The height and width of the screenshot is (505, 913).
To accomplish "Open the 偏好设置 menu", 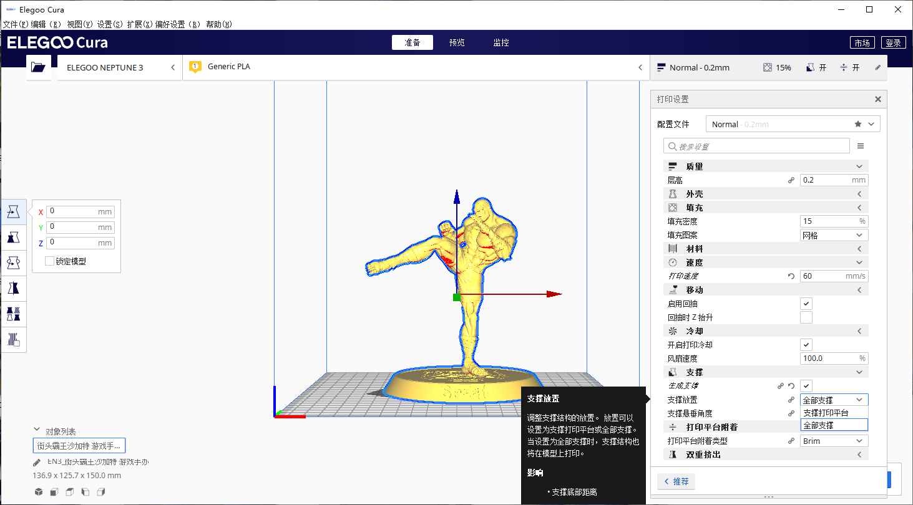I will 178,24.
